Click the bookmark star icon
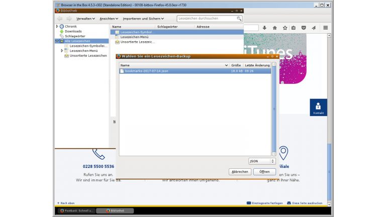 point(284,28)
